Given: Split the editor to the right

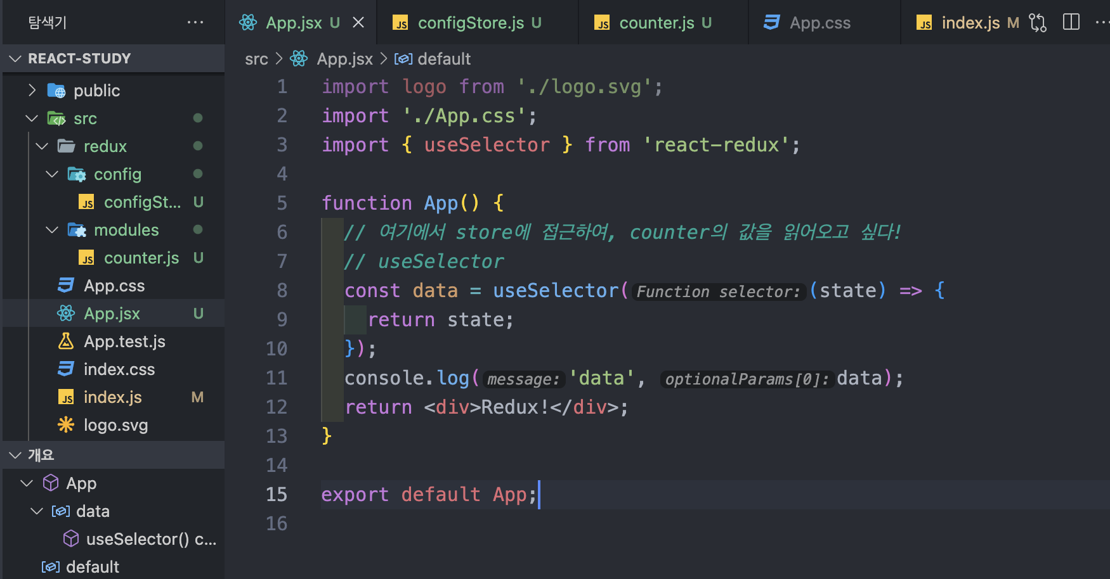Looking at the screenshot, I should 1071,22.
